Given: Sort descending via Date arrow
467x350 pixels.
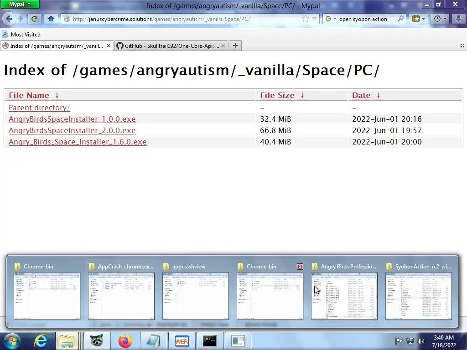Looking at the screenshot, I should click(x=378, y=95).
